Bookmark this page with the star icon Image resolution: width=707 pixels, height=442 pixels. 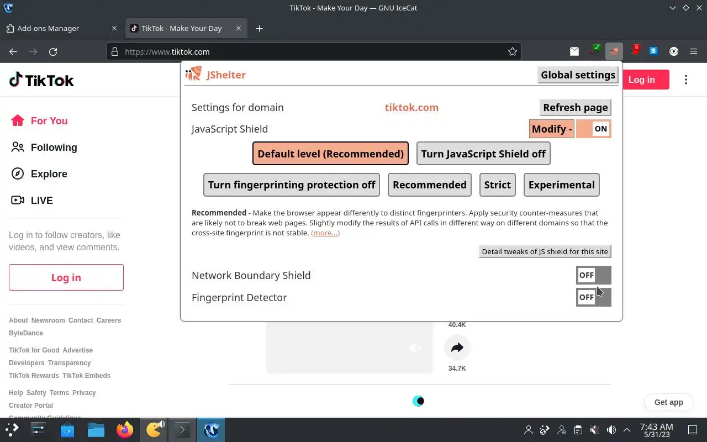[x=513, y=51]
